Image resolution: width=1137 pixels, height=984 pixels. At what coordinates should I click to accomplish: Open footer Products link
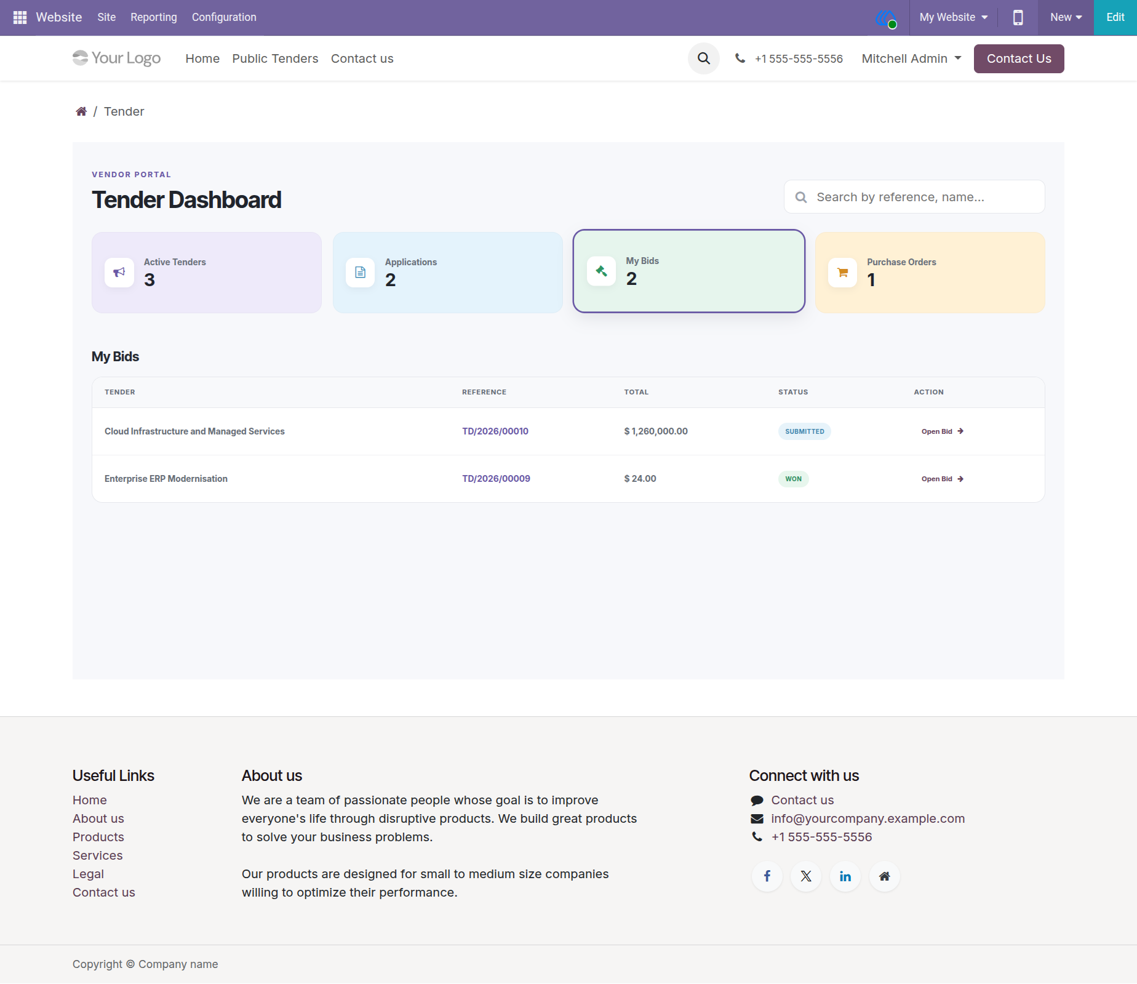click(98, 837)
